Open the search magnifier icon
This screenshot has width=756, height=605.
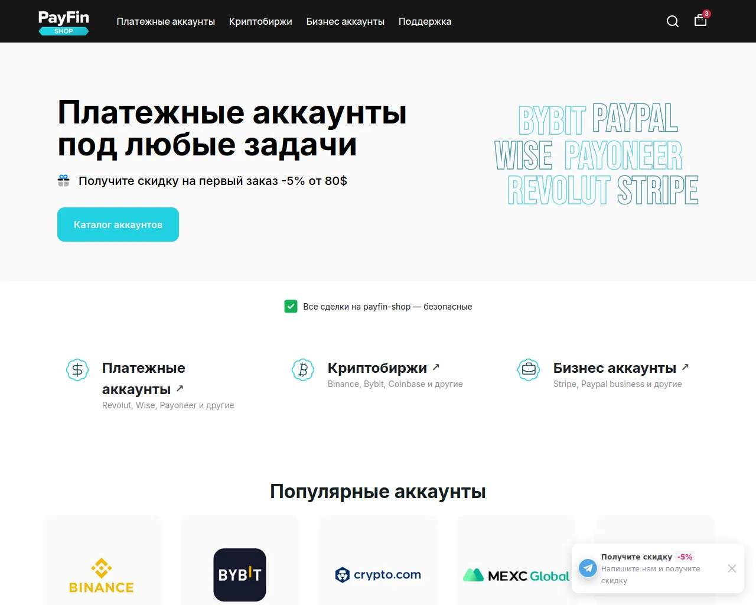tap(672, 22)
